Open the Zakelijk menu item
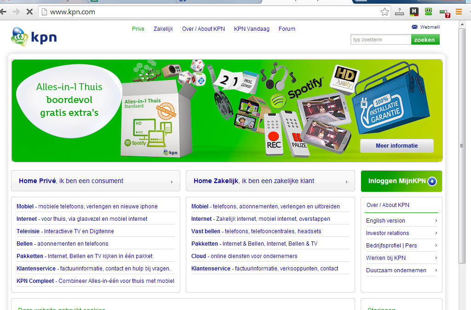 [163, 29]
